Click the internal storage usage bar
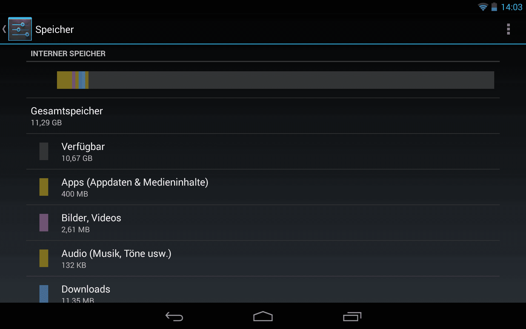This screenshot has height=329, width=526. [x=276, y=80]
